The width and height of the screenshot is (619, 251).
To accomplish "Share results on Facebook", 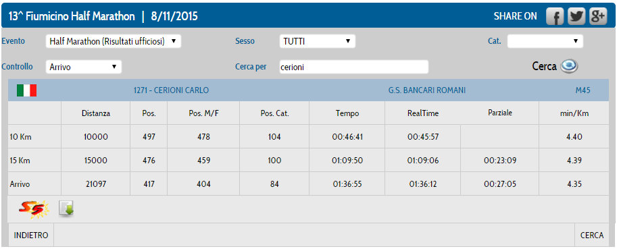I will pos(555,17).
